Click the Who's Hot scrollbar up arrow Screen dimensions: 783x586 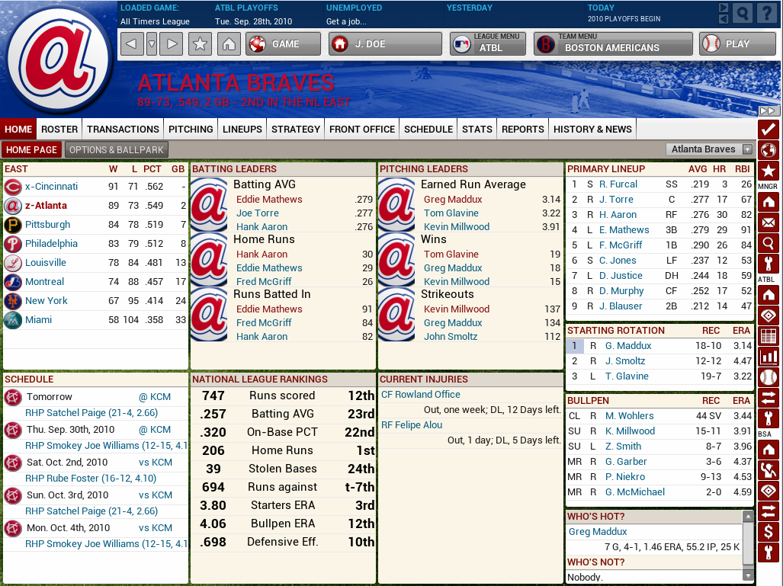[x=747, y=516]
